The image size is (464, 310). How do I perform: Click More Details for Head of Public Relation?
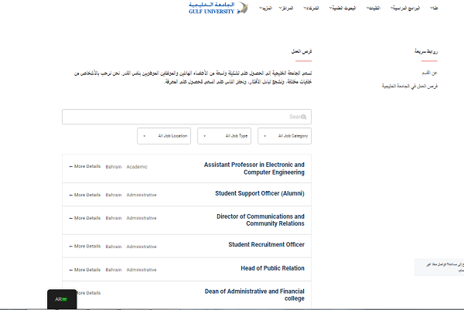tap(85, 270)
